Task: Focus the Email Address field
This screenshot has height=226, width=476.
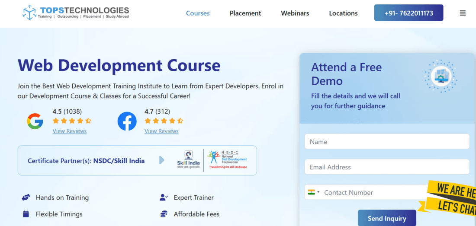Action: (387, 167)
